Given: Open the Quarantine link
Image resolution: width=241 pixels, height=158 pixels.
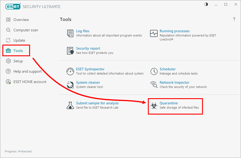Looking at the screenshot, I should pyautogui.click(x=169, y=103).
